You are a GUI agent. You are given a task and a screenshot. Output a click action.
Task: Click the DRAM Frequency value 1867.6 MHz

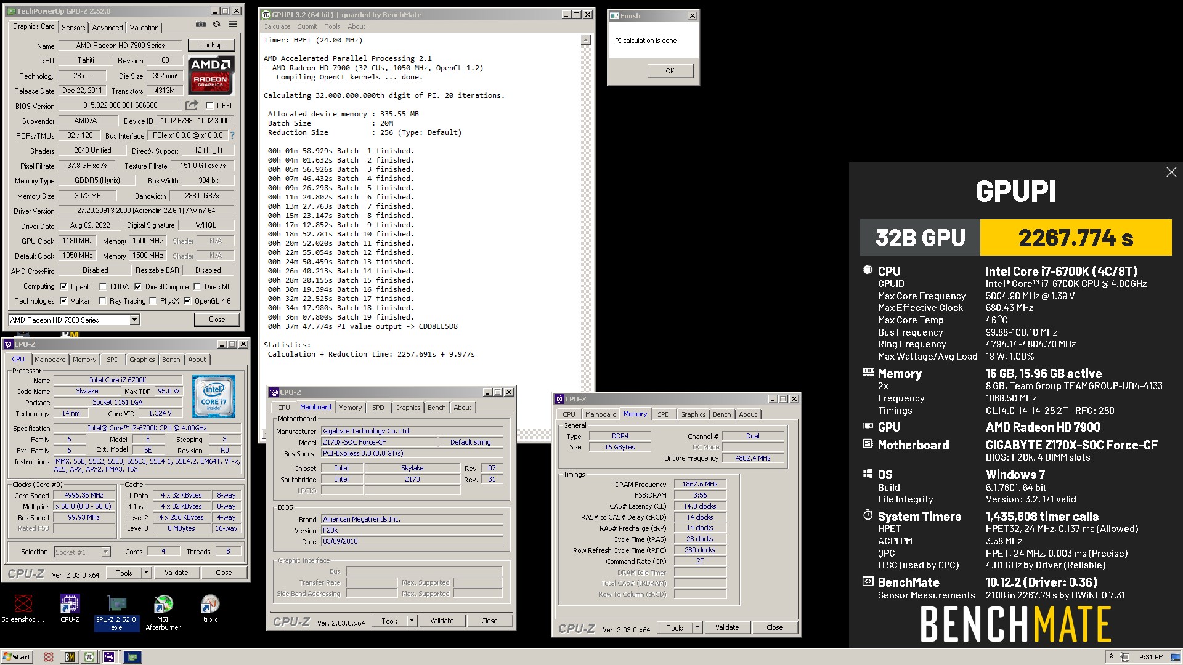pos(700,484)
